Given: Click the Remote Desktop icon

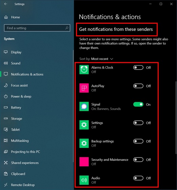Looking at the screenshot, I should point(6,185).
